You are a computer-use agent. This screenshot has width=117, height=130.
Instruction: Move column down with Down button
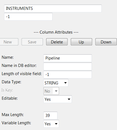[106, 42]
